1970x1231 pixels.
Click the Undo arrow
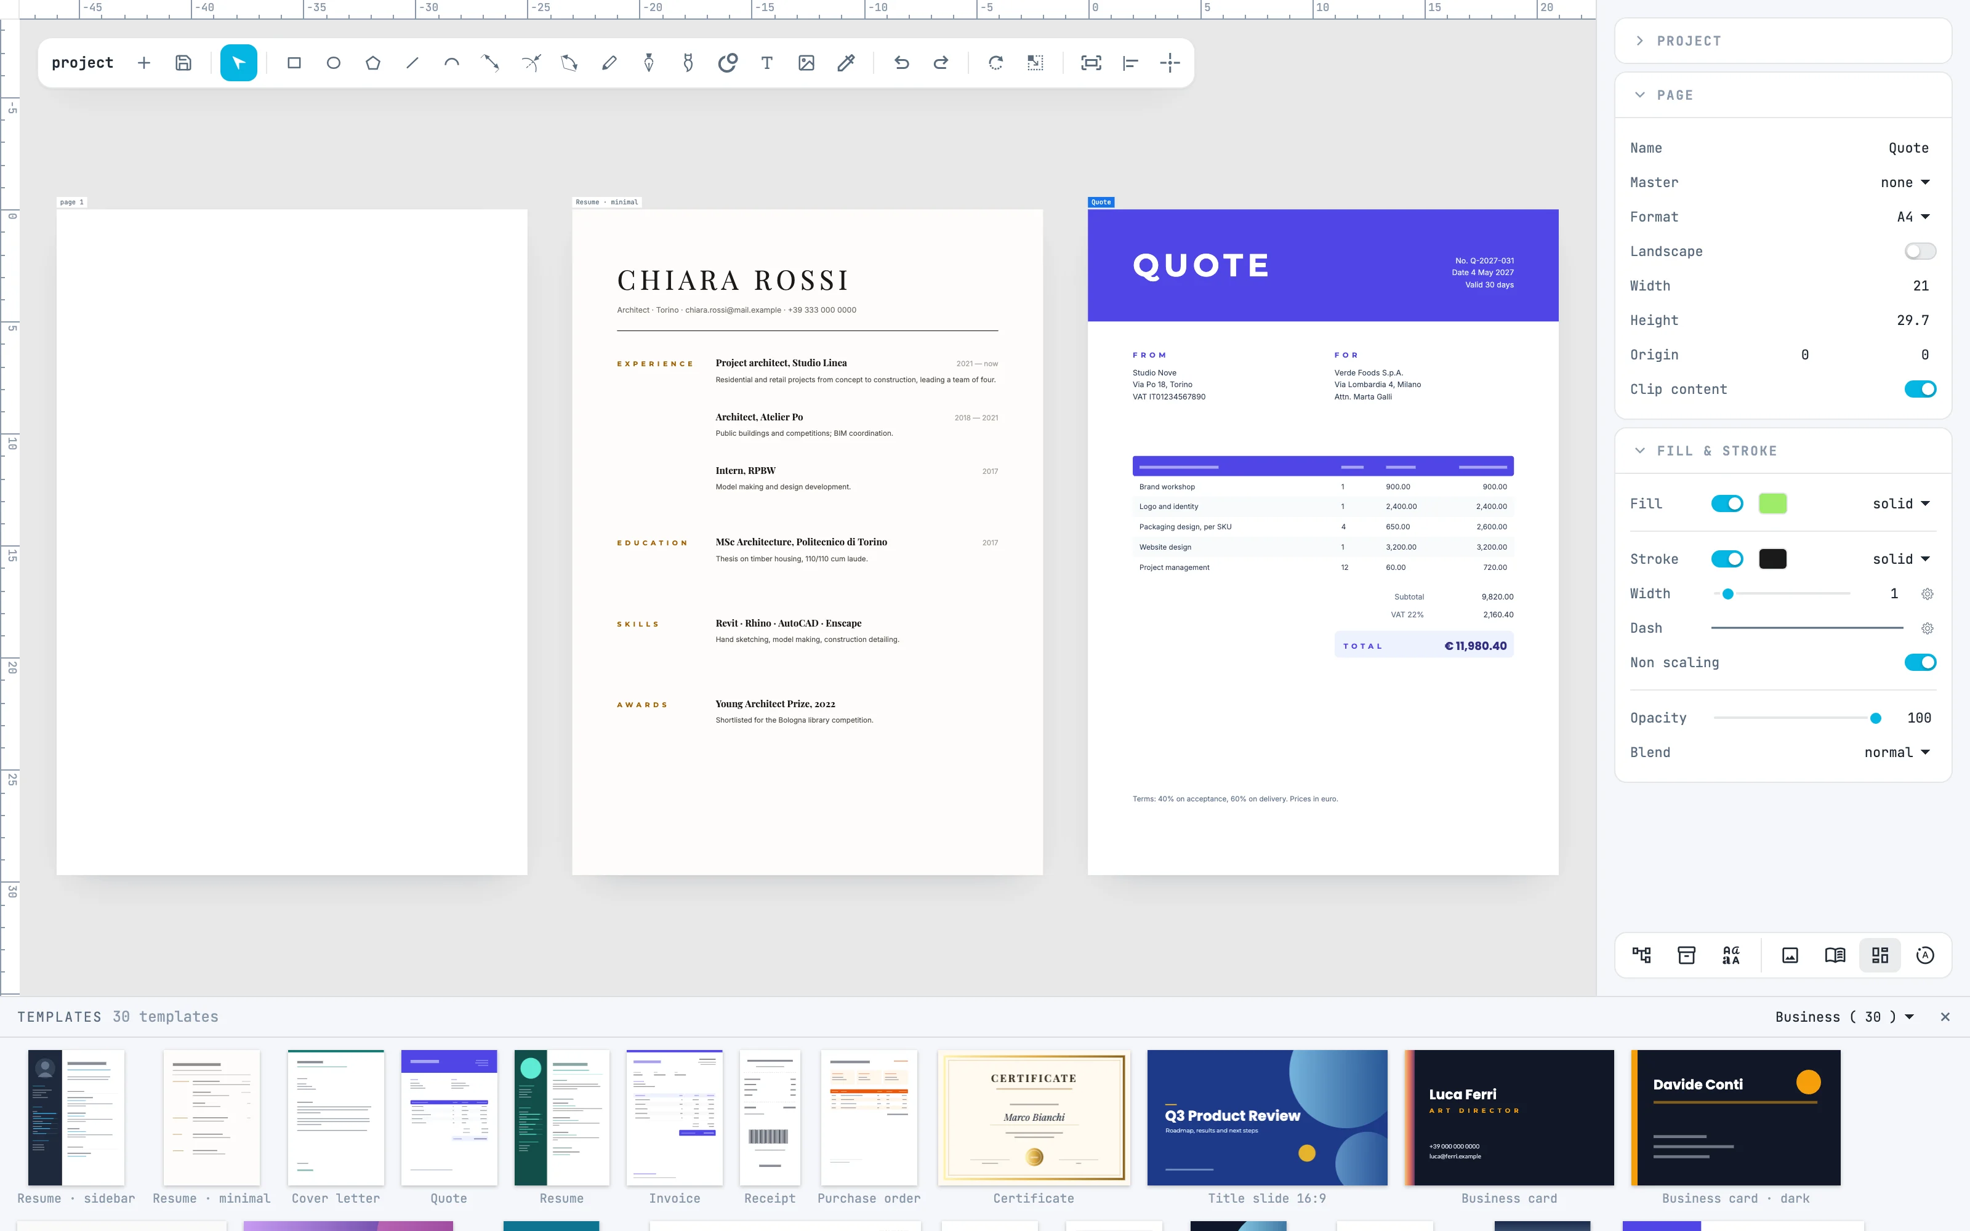[x=901, y=63]
